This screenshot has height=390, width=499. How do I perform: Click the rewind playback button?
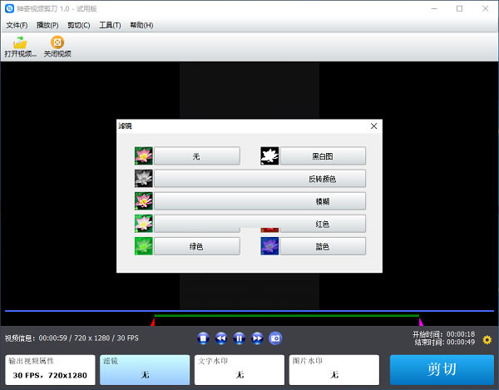(x=221, y=338)
